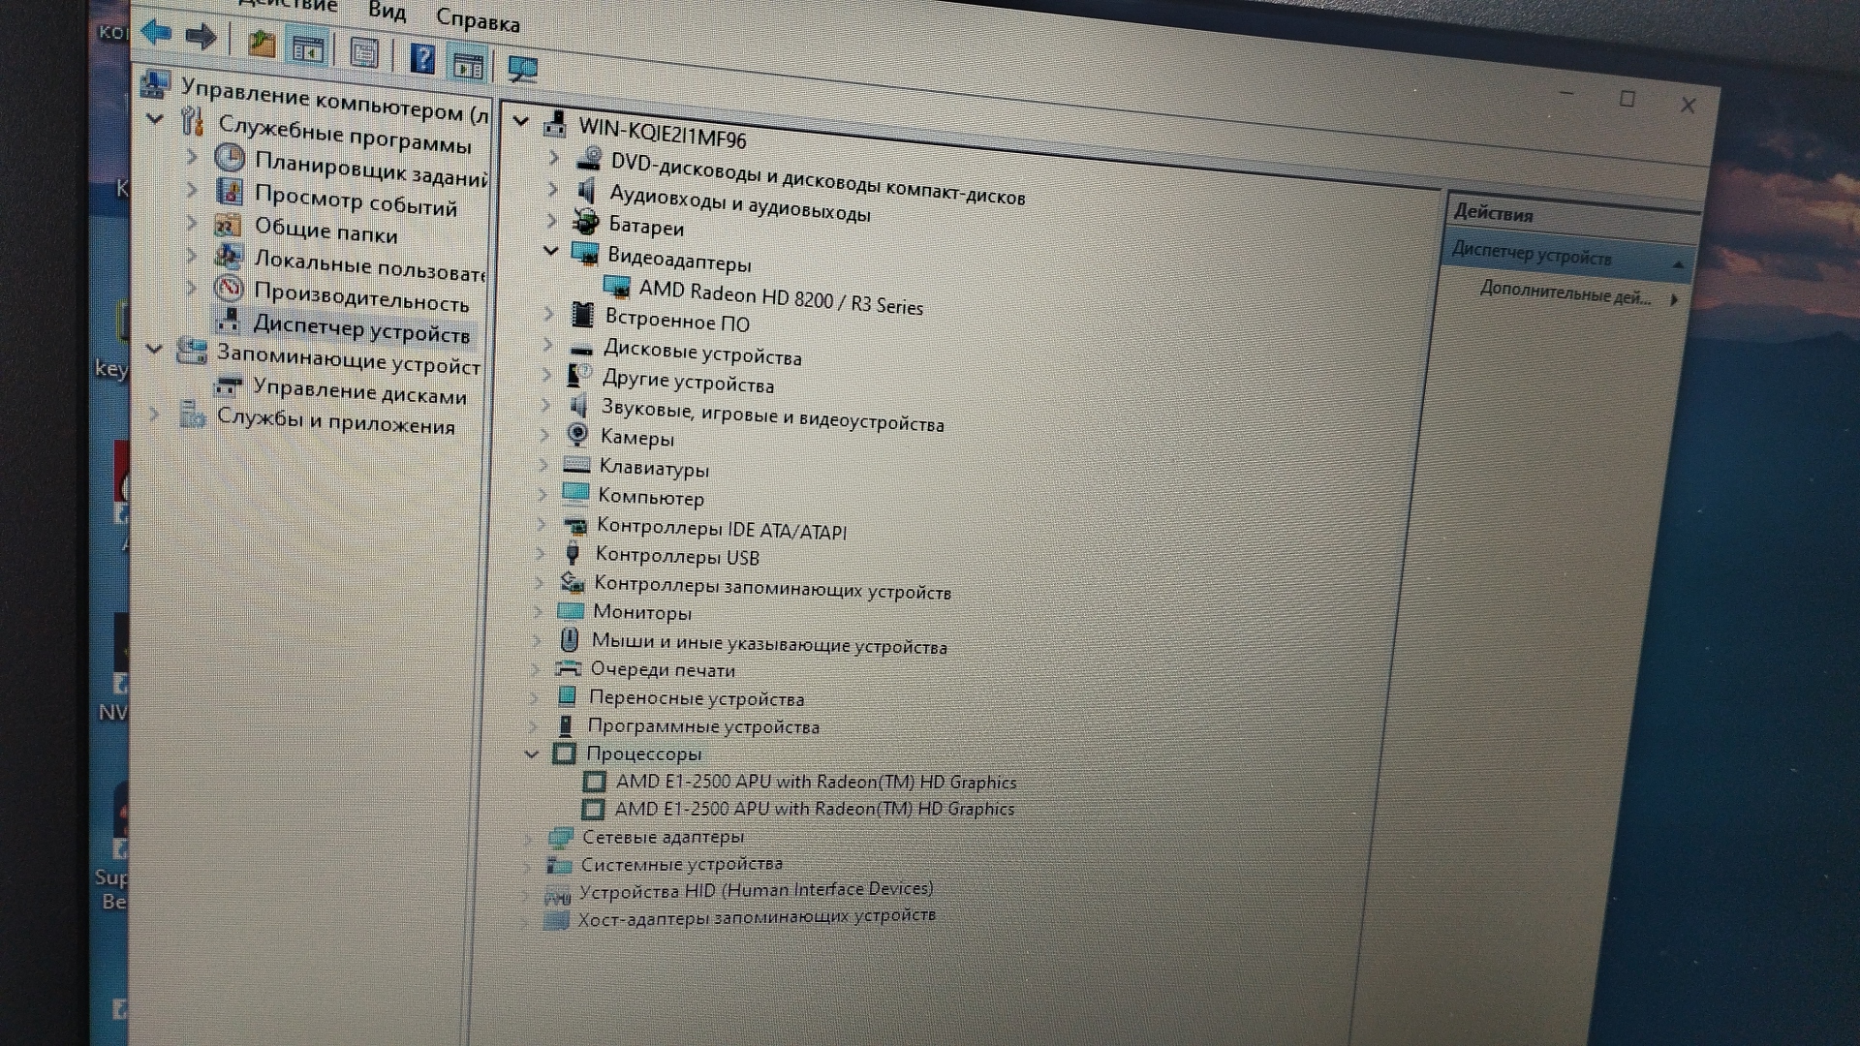1860x1046 pixels.
Task: Click the forward arrow toolbar icon
Action: click(x=201, y=38)
